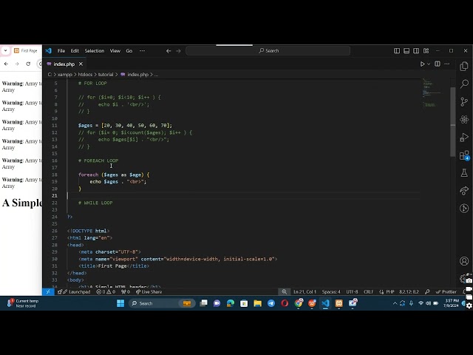473x355 pixels.
Task: Open the Edit menu
Action: point(75,51)
